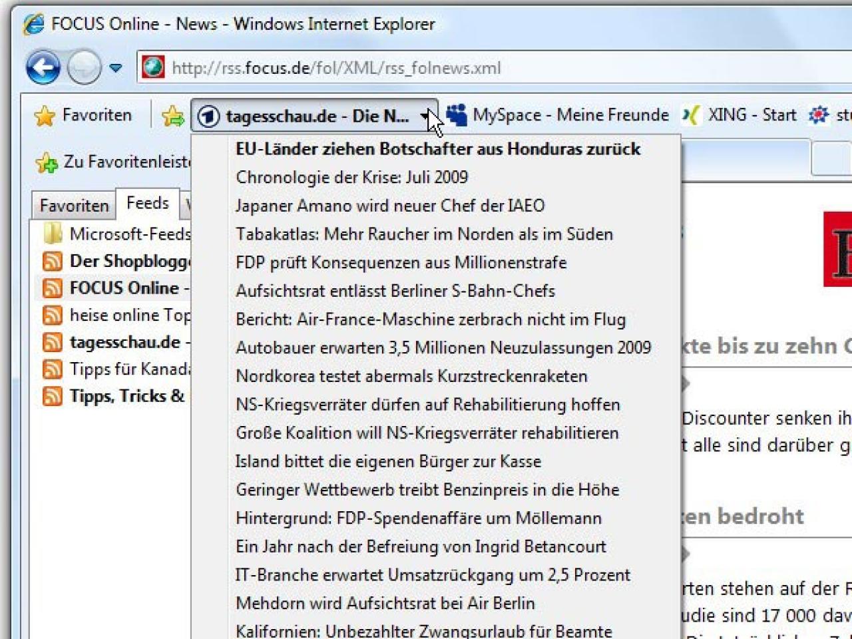Select the Tipps für Kanada feed

pyautogui.click(x=116, y=369)
